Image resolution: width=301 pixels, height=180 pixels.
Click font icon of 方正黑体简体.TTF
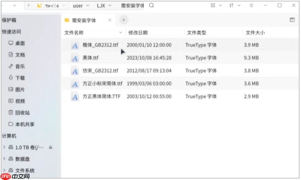(x=75, y=97)
